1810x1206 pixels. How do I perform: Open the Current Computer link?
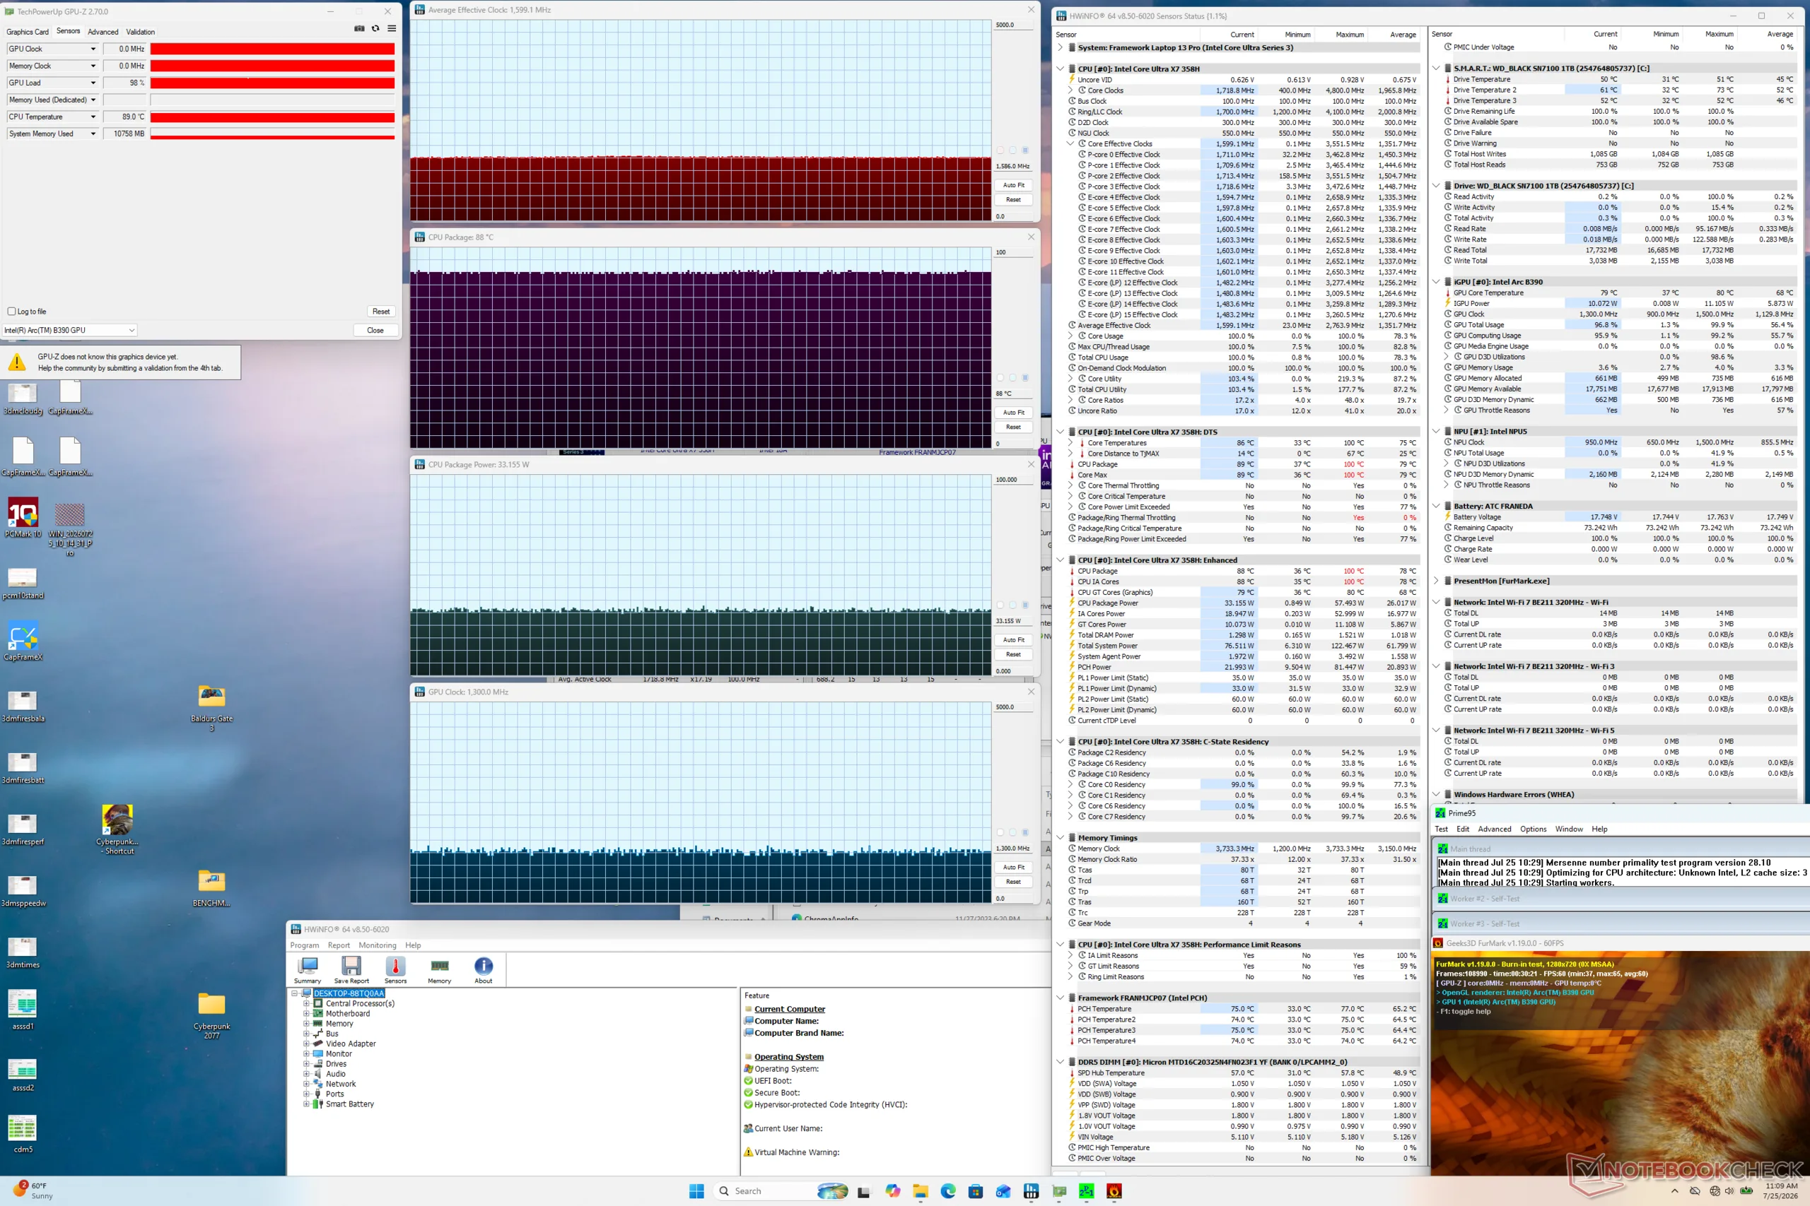[x=790, y=1009]
